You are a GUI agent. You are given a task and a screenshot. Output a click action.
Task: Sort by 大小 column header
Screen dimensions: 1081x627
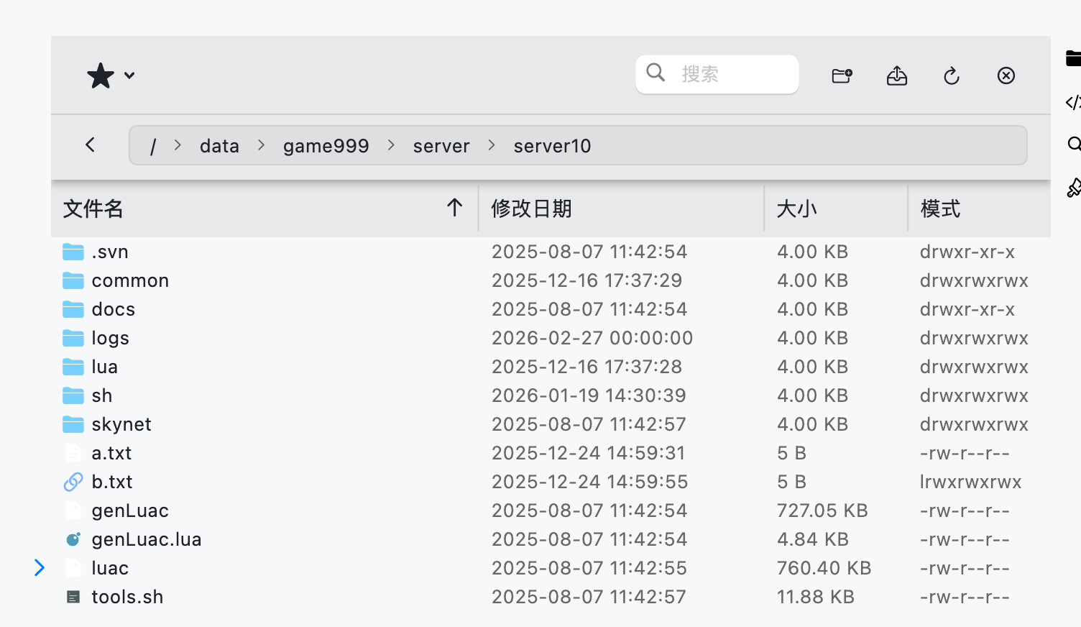click(x=796, y=209)
